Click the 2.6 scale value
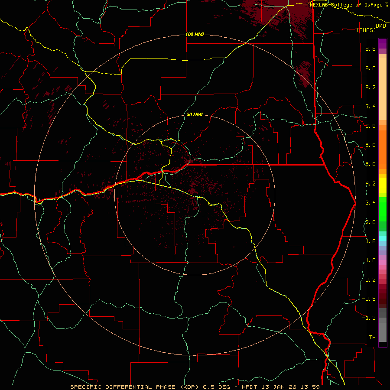 click(x=370, y=222)
